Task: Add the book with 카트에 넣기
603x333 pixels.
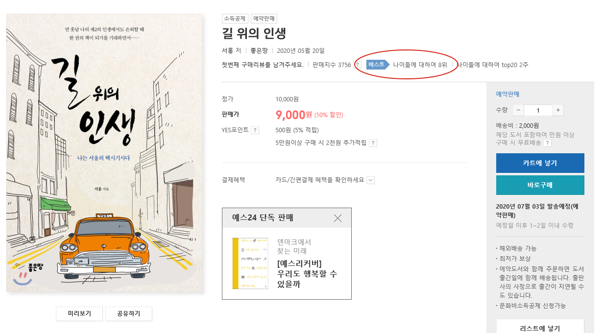Action: 540,163
